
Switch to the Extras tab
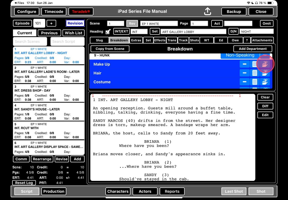(136, 40)
